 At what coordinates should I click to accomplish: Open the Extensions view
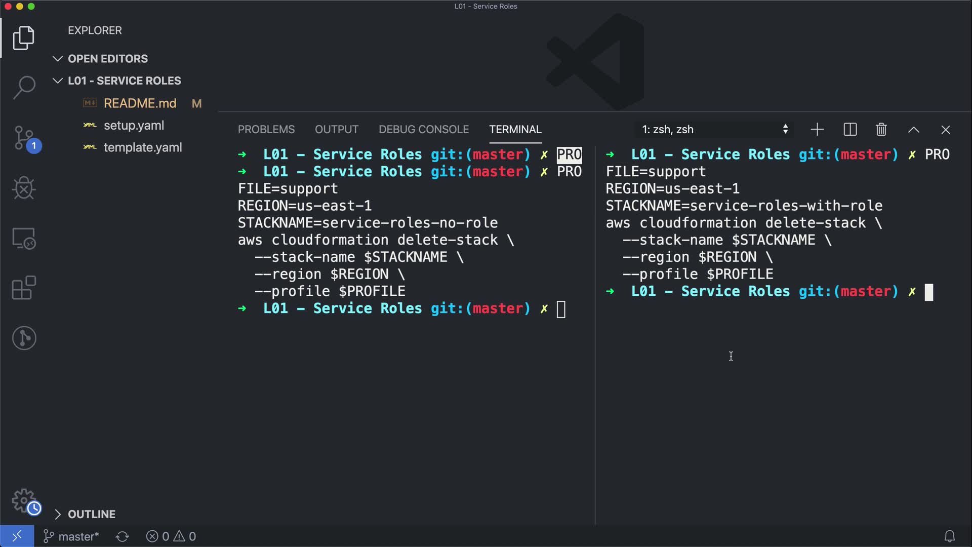tap(24, 288)
